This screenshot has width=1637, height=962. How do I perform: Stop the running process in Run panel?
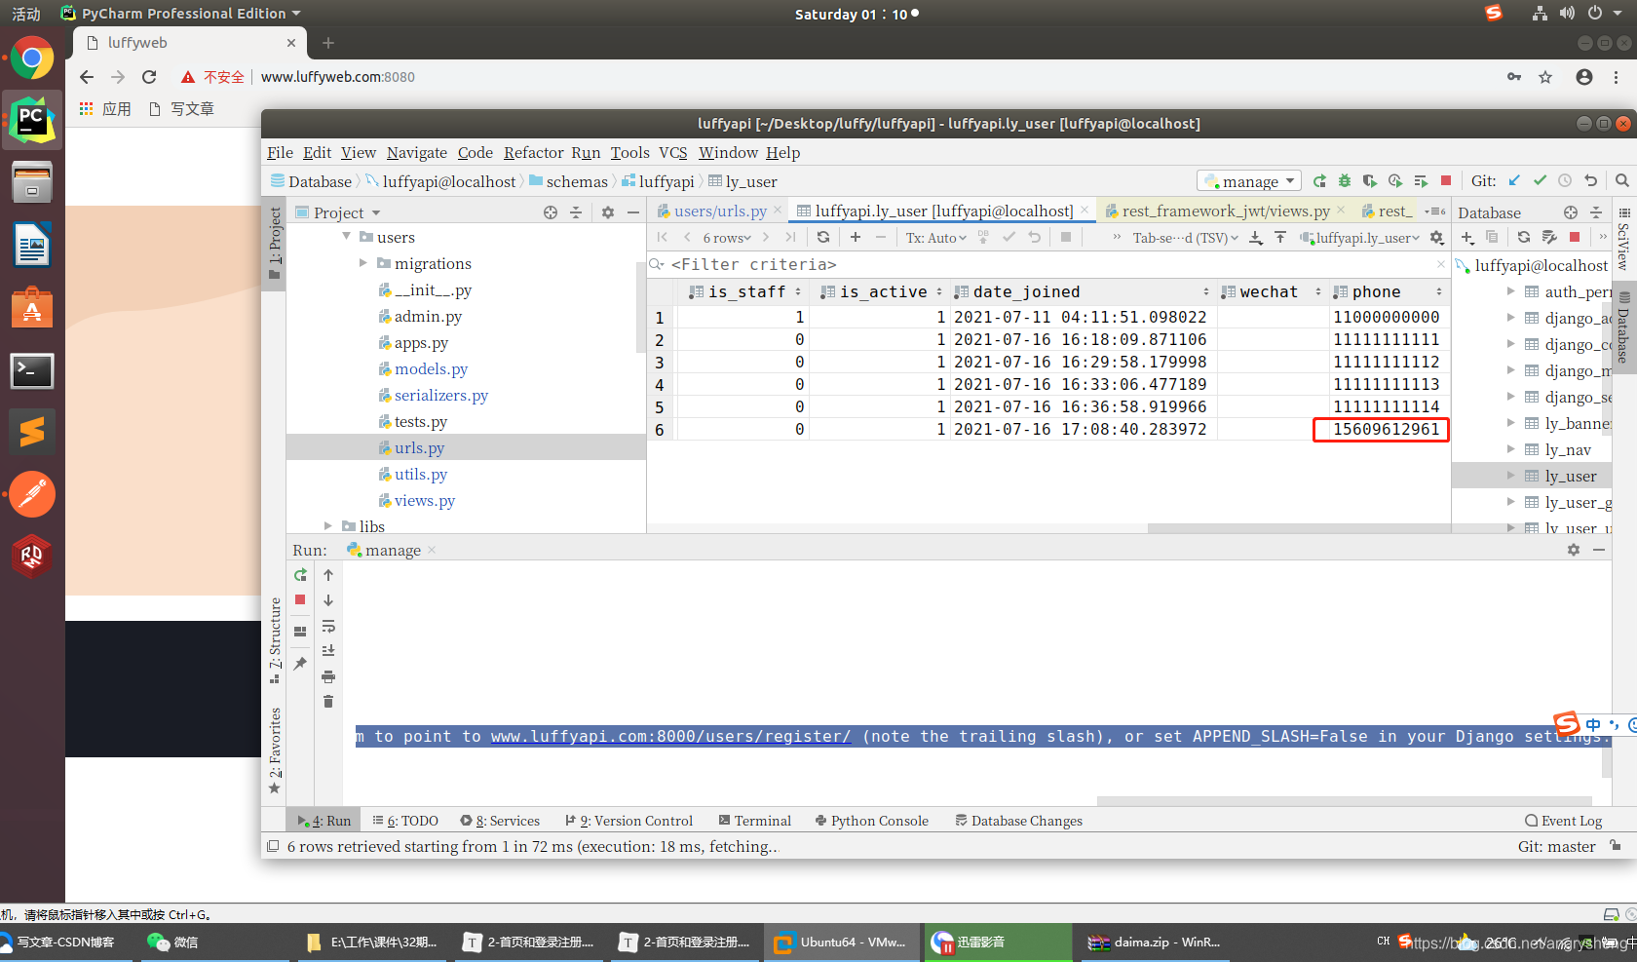301,600
